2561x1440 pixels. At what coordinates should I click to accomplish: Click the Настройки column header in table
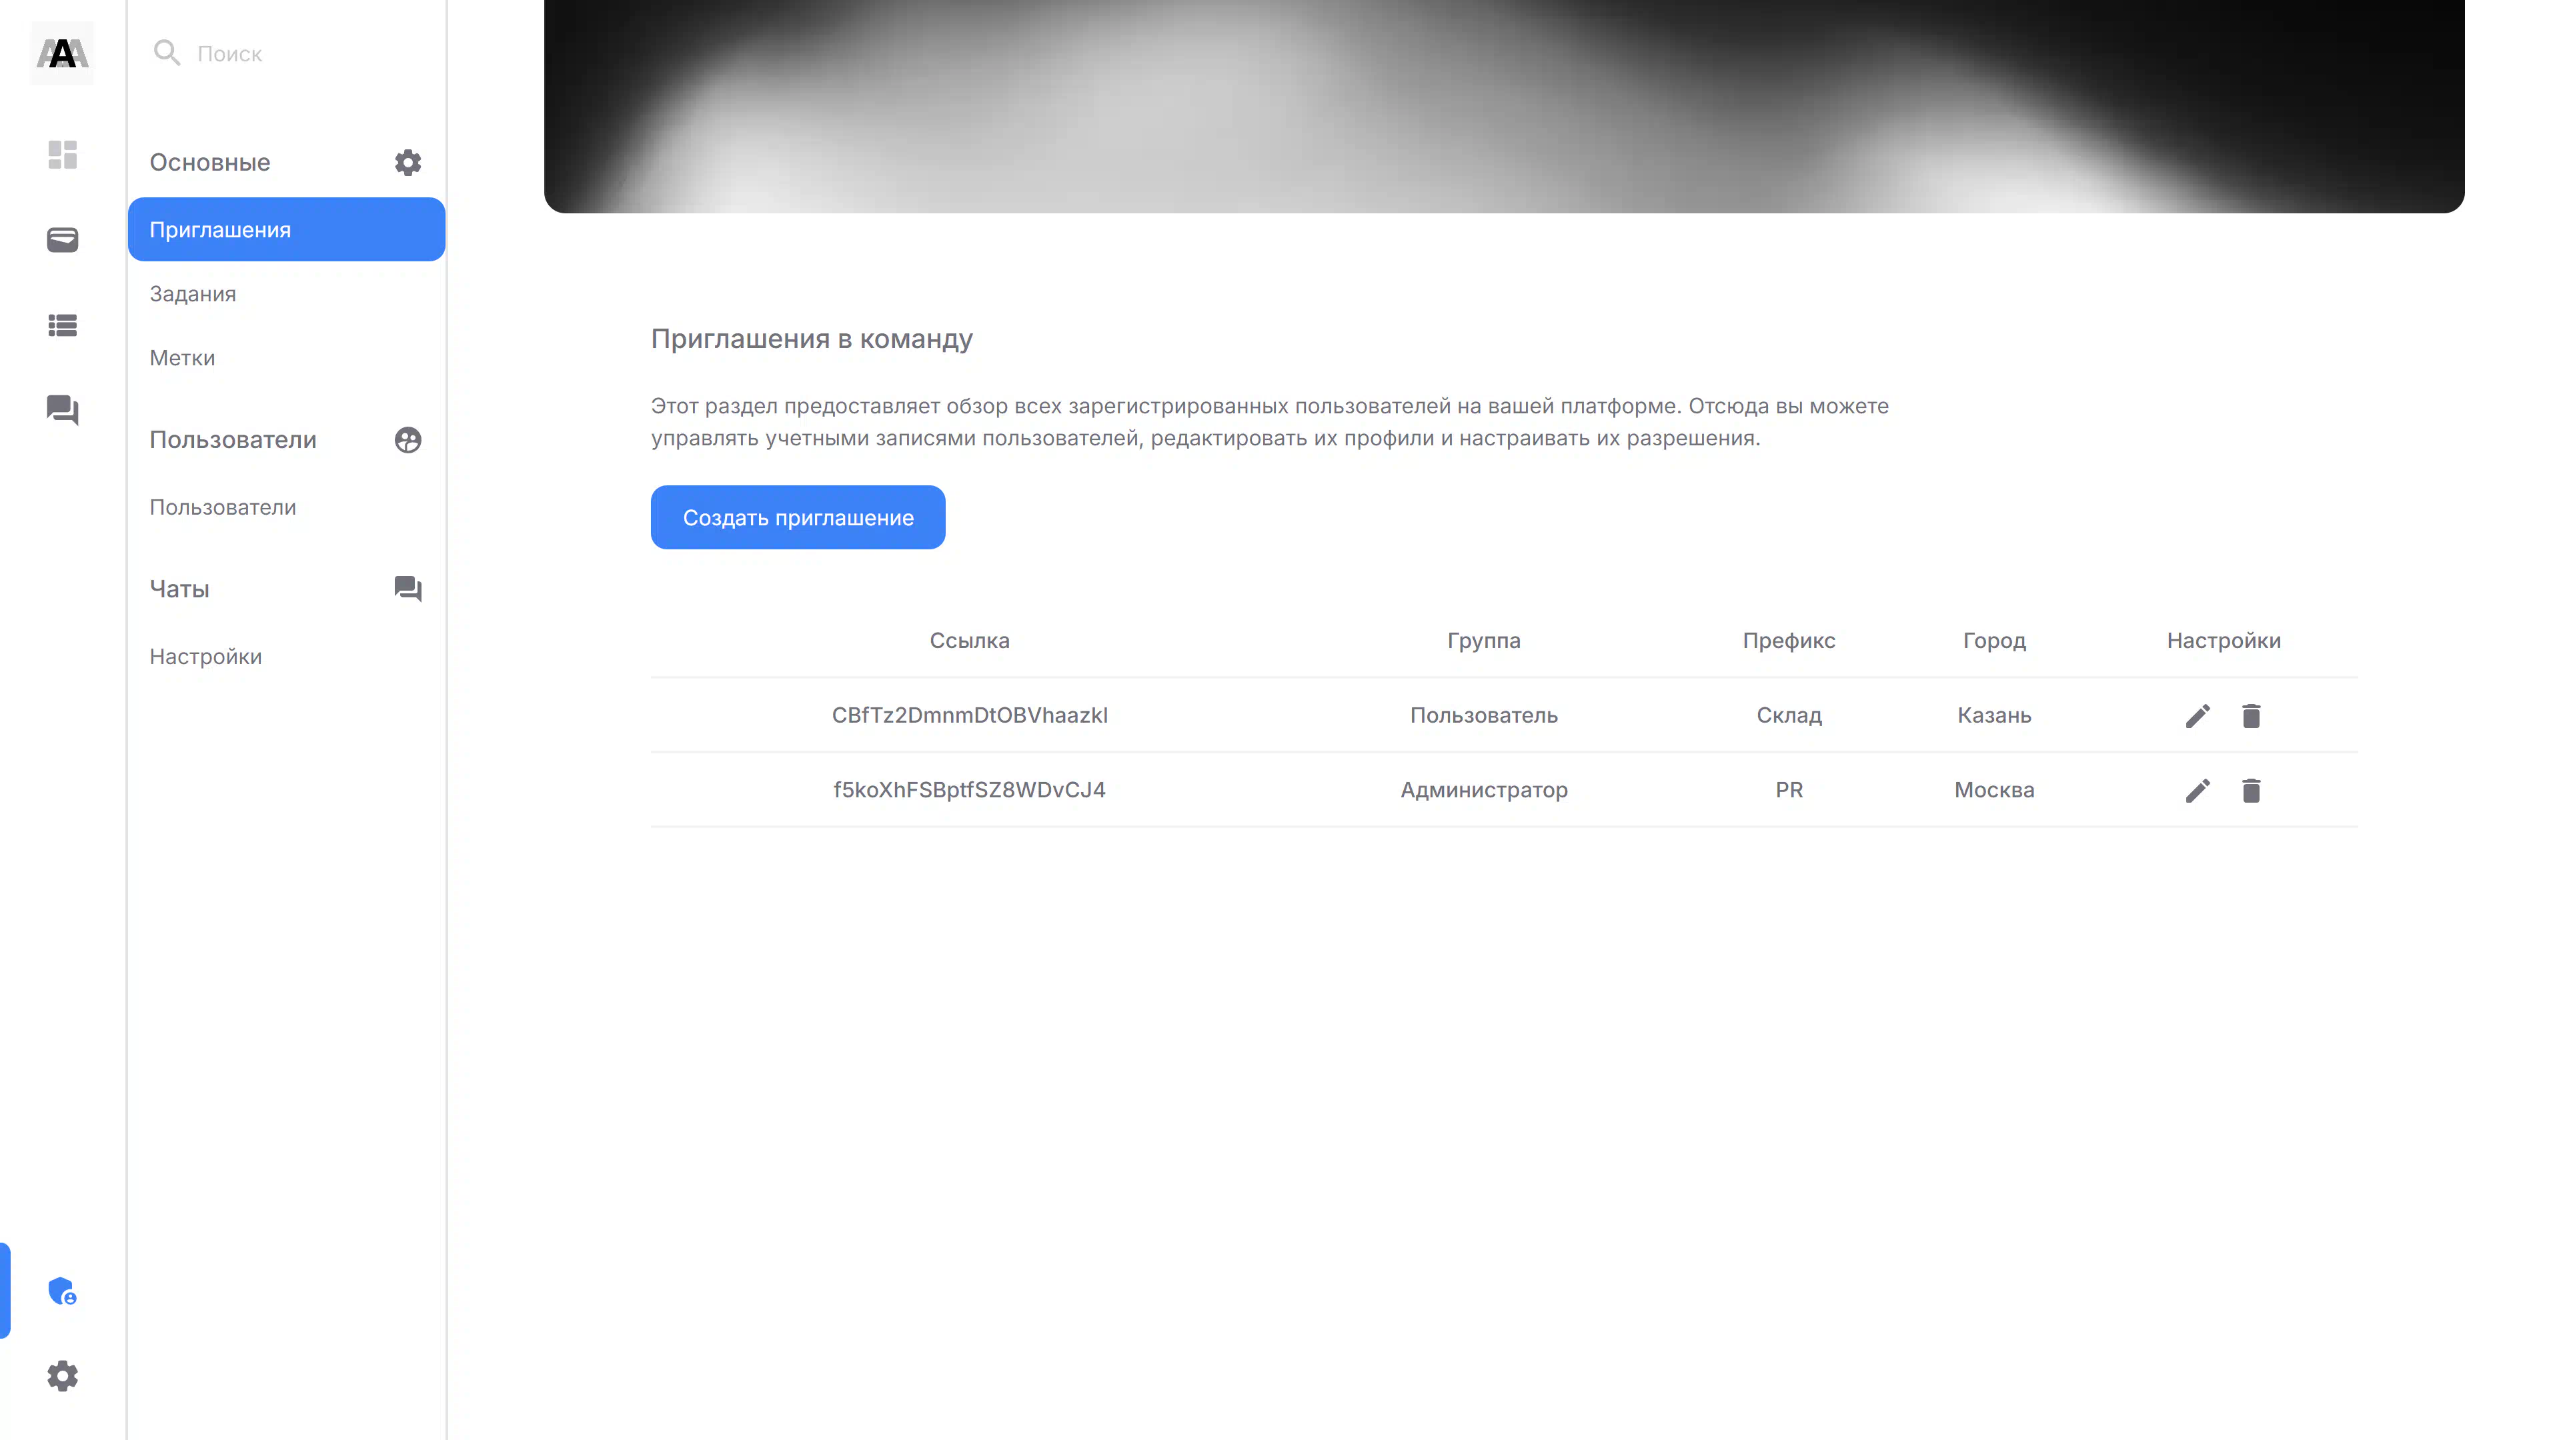(x=2224, y=640)
